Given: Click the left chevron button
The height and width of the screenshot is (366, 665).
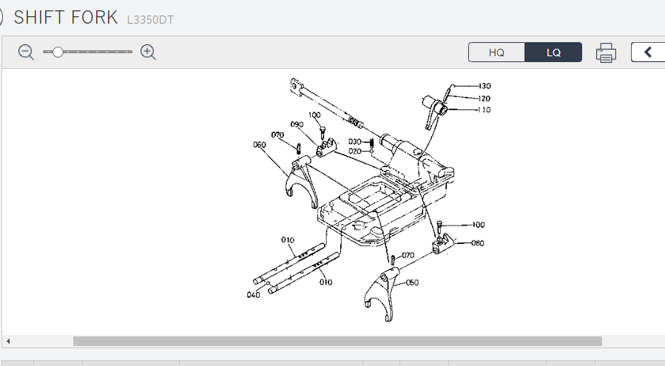Looking at the screenshot, I should (648, 52).
